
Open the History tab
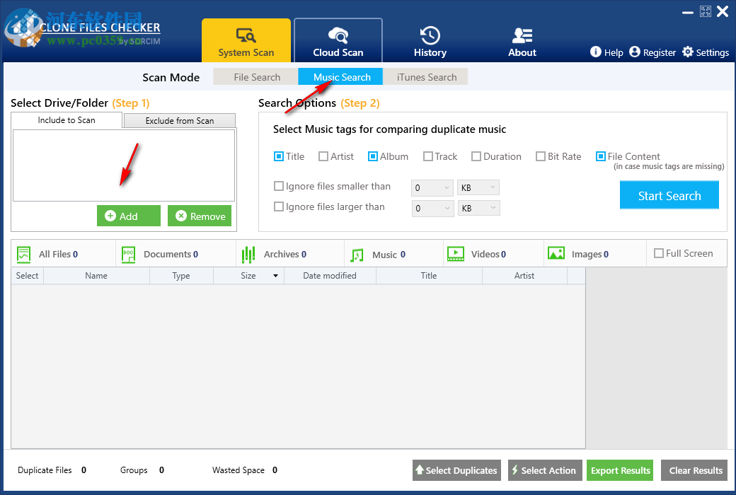430,40
